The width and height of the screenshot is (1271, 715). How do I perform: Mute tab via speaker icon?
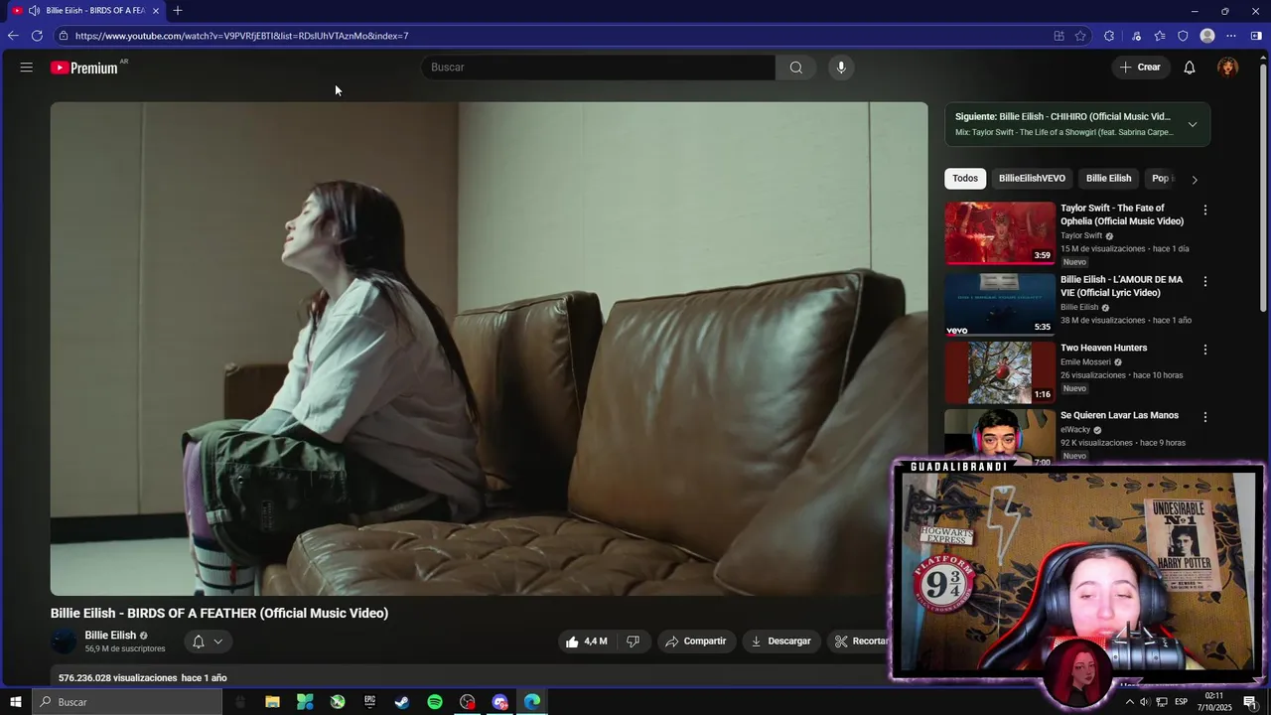tap(34, 11)
